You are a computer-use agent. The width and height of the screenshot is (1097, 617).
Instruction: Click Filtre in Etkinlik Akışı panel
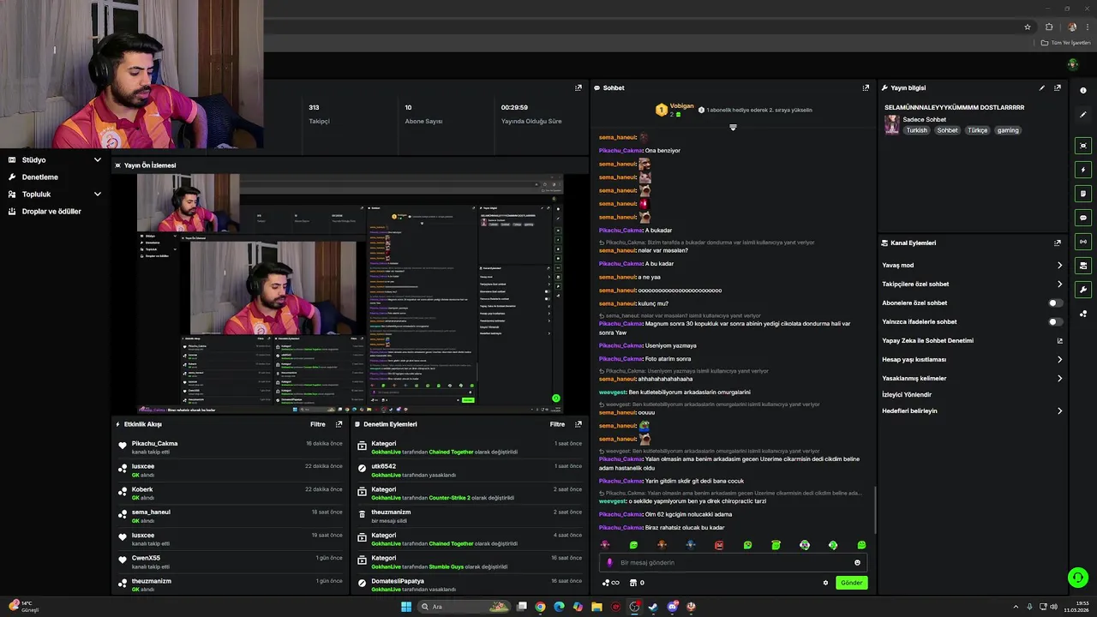318,424
